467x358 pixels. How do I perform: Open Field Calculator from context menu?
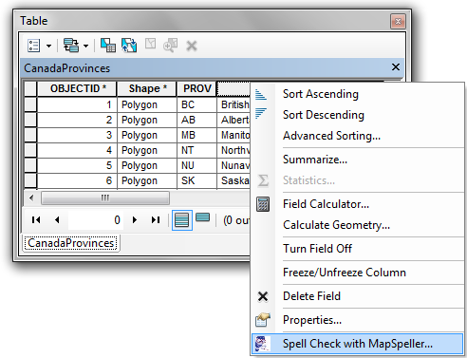(326, 204)
